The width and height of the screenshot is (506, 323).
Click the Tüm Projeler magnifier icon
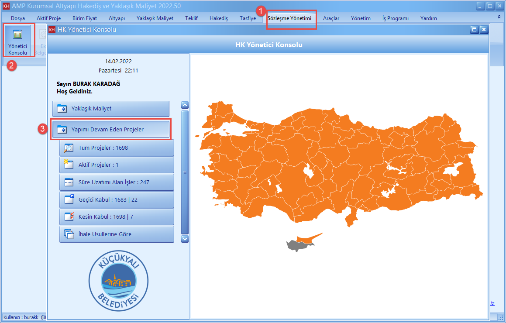(x=69, y=148)
